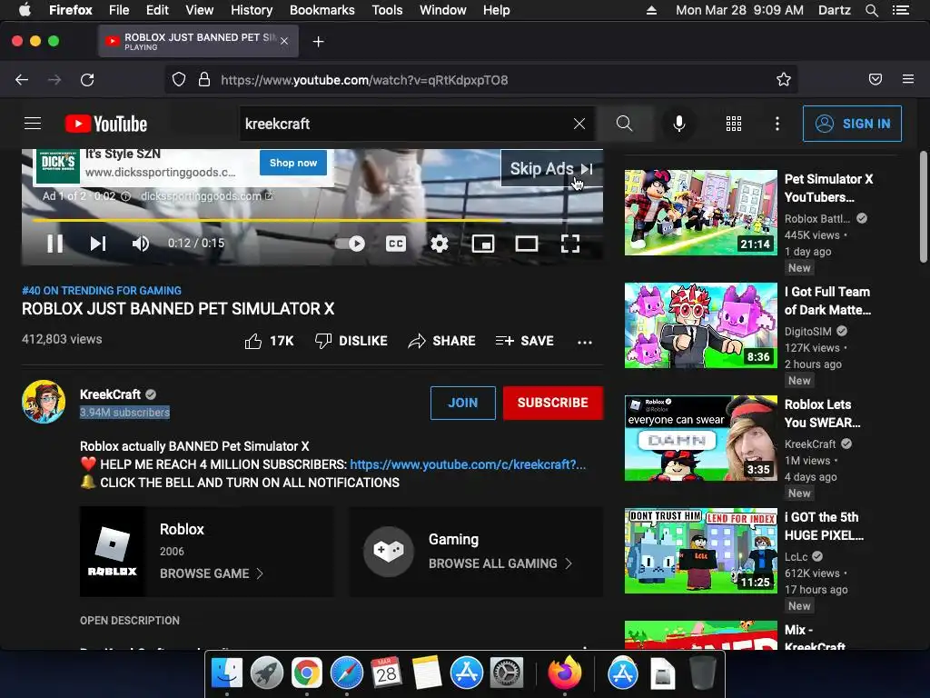Open tracking protection shield icon

(179, 80)
